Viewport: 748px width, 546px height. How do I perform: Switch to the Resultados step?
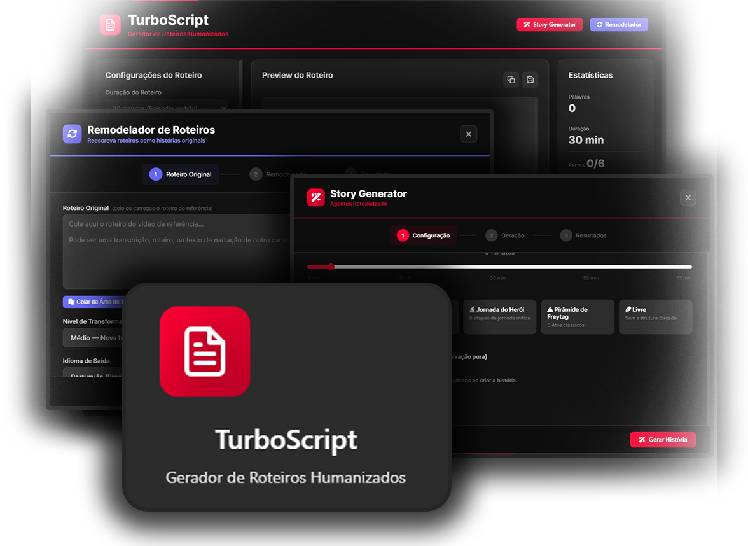[x=583, y=235]
